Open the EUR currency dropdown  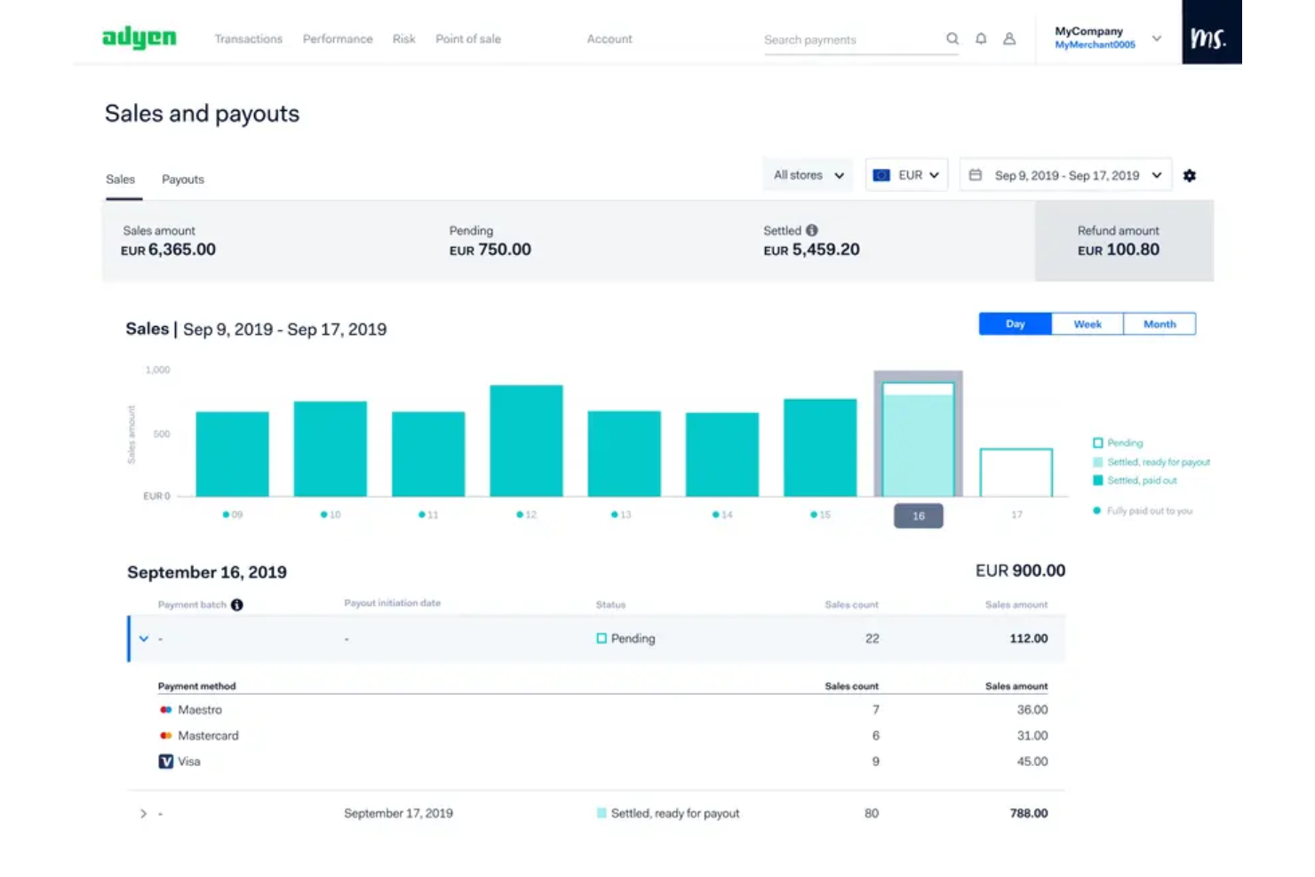tap(906, 175)
